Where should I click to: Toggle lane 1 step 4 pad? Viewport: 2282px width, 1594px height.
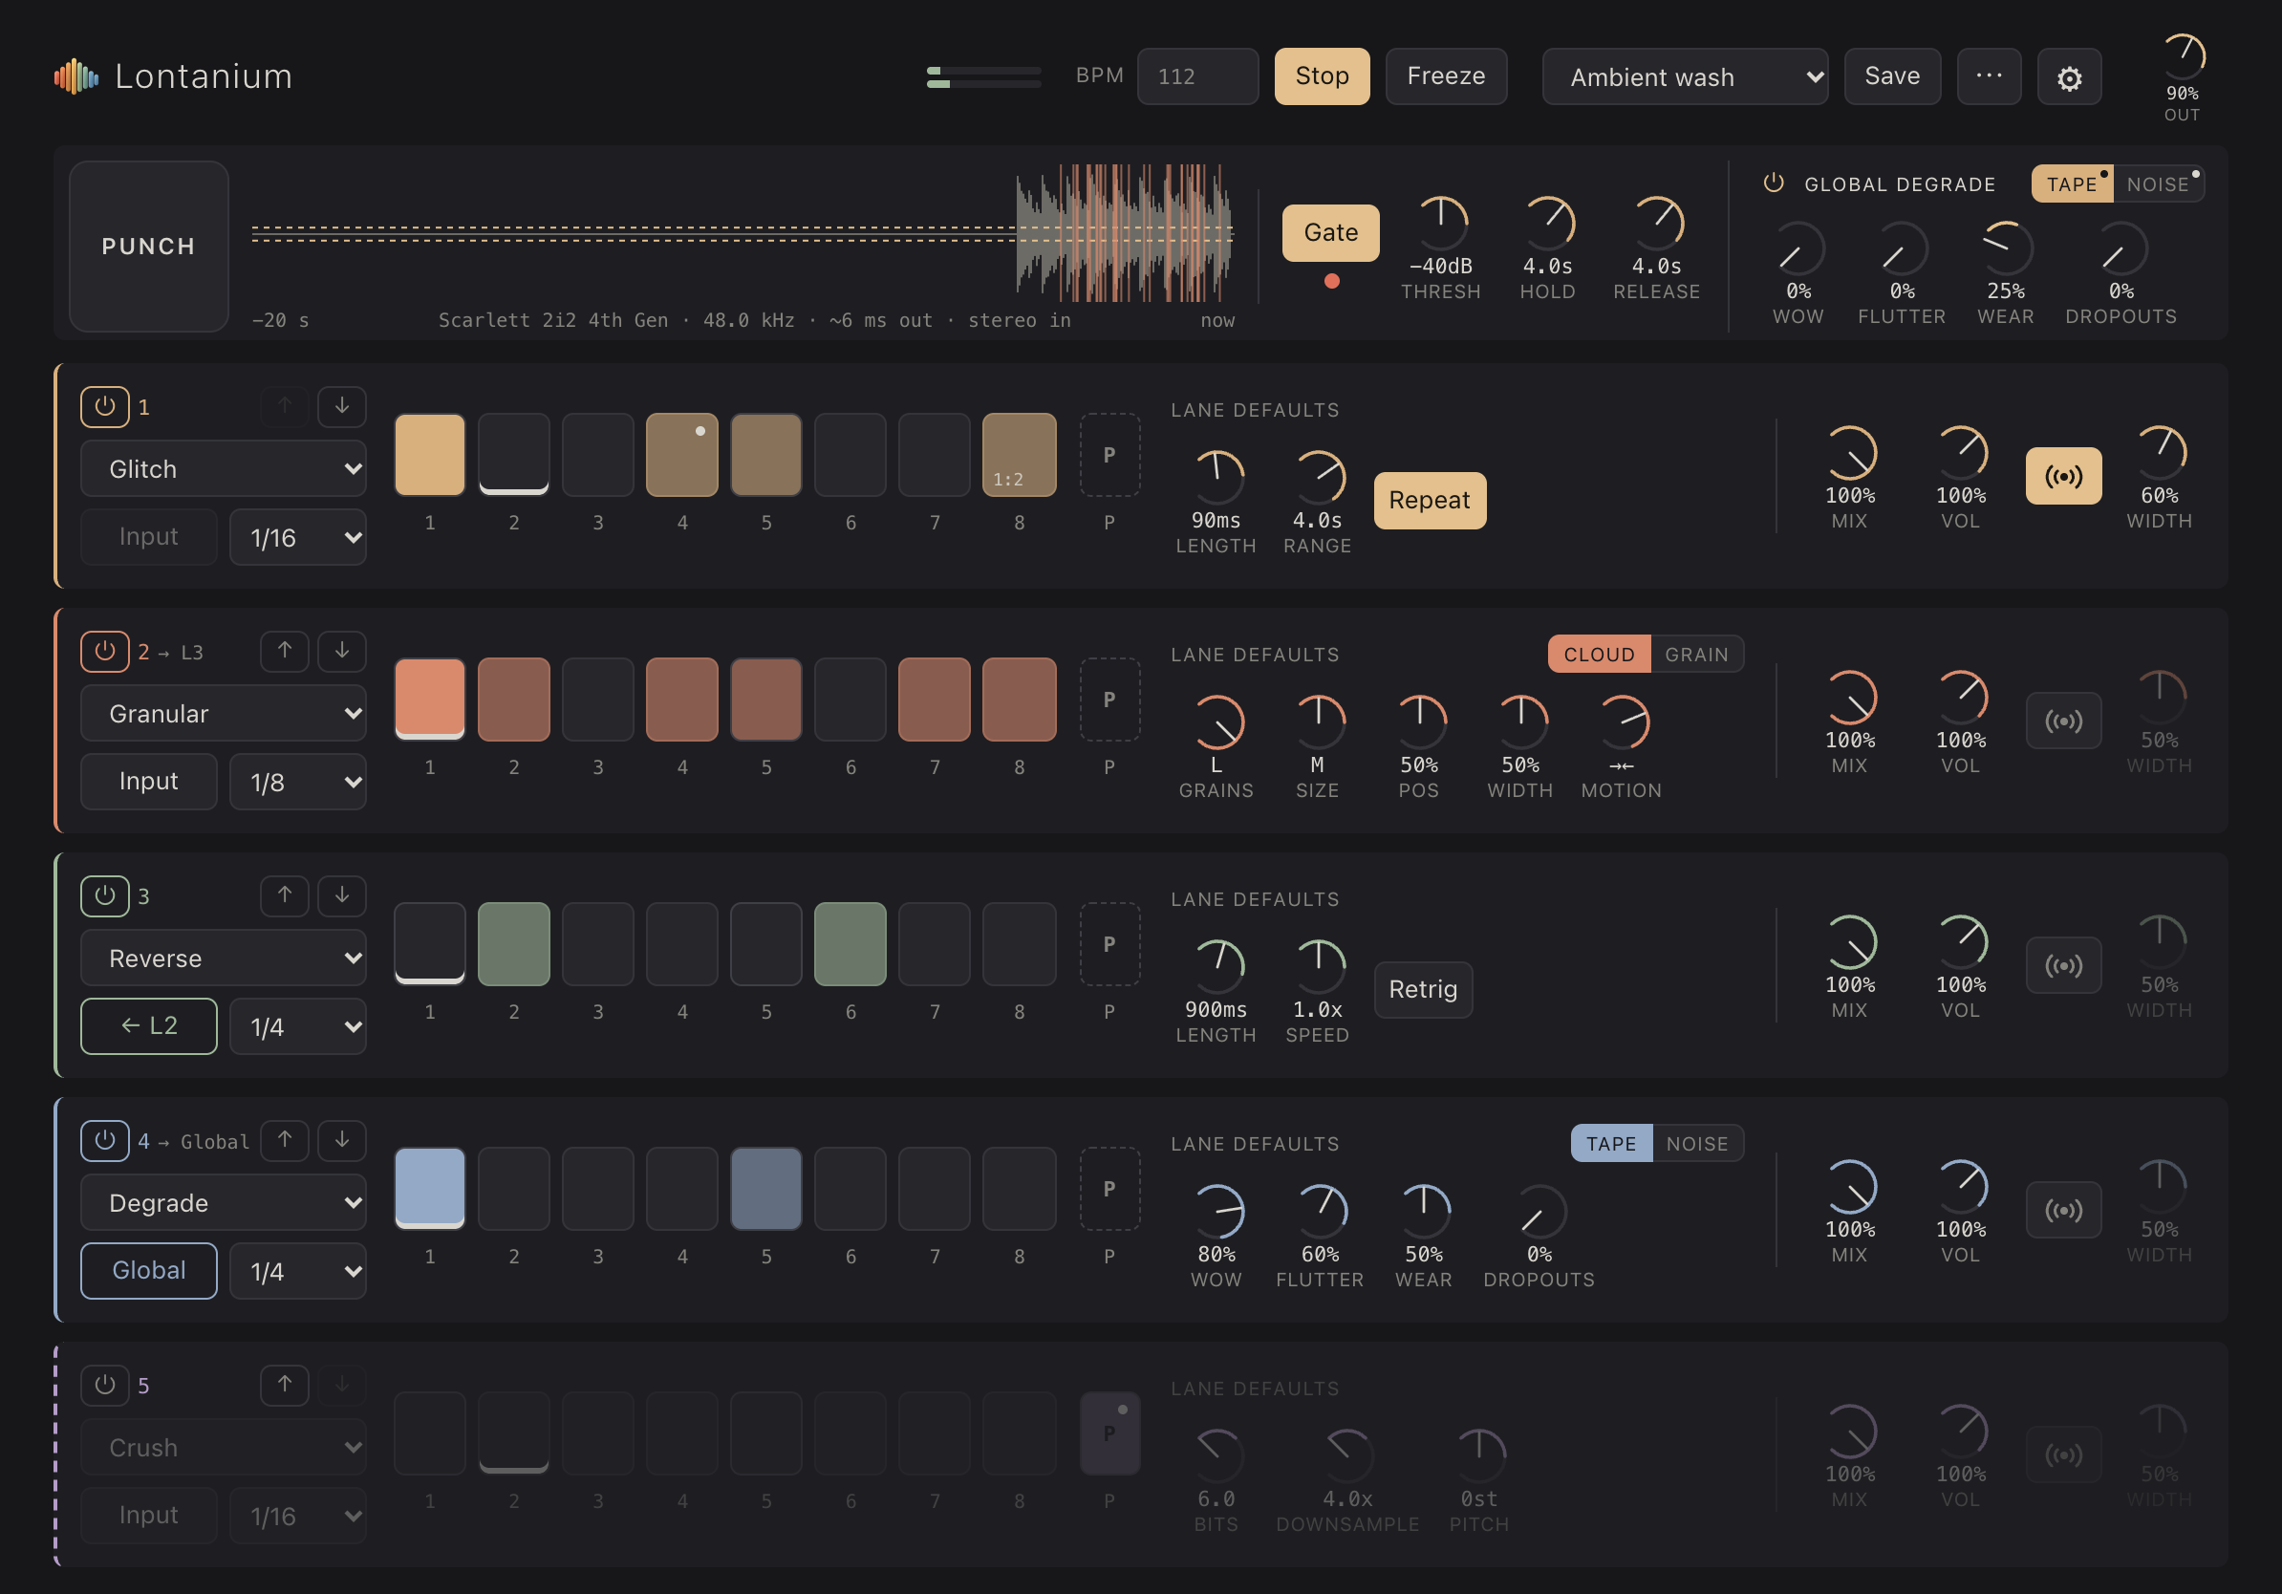click(x=681, y=454)
